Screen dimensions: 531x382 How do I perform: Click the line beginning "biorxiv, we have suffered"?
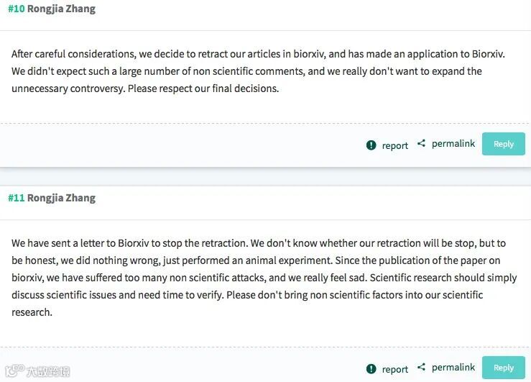click(x=264, y=278)
